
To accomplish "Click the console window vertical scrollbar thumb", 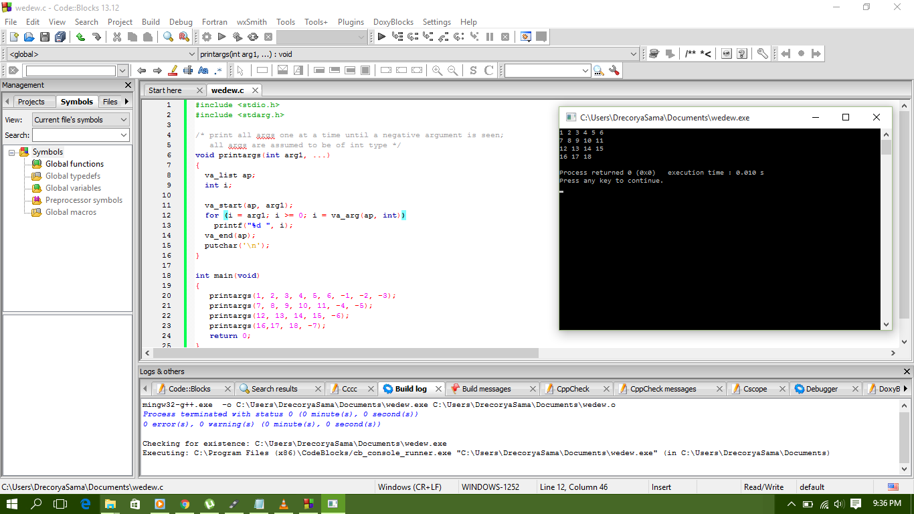I will pyautogui.click(x=886, y=147).
